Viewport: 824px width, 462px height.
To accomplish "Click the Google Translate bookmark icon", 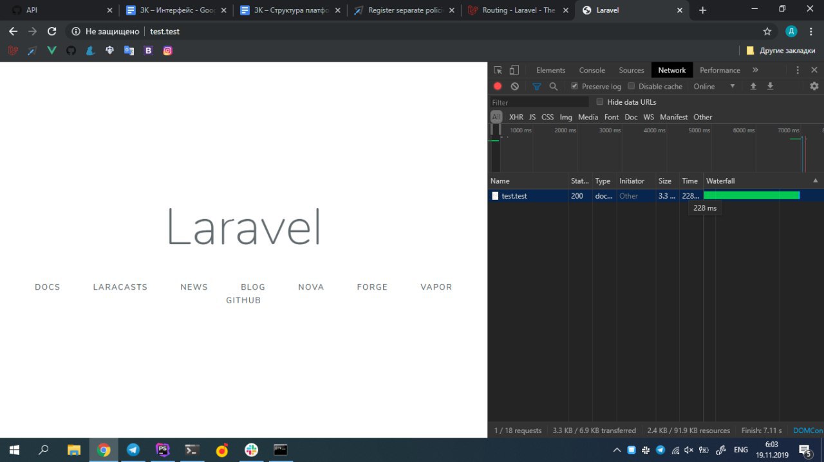I will (129, 50).
